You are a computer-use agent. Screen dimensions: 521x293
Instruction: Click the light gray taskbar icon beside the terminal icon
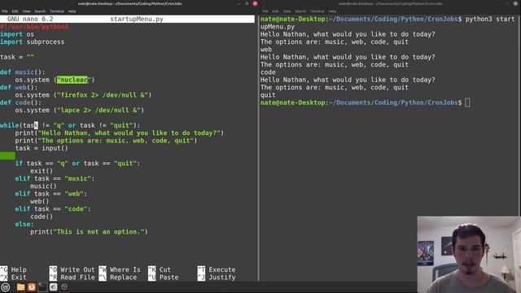click(x=53, y=287)
